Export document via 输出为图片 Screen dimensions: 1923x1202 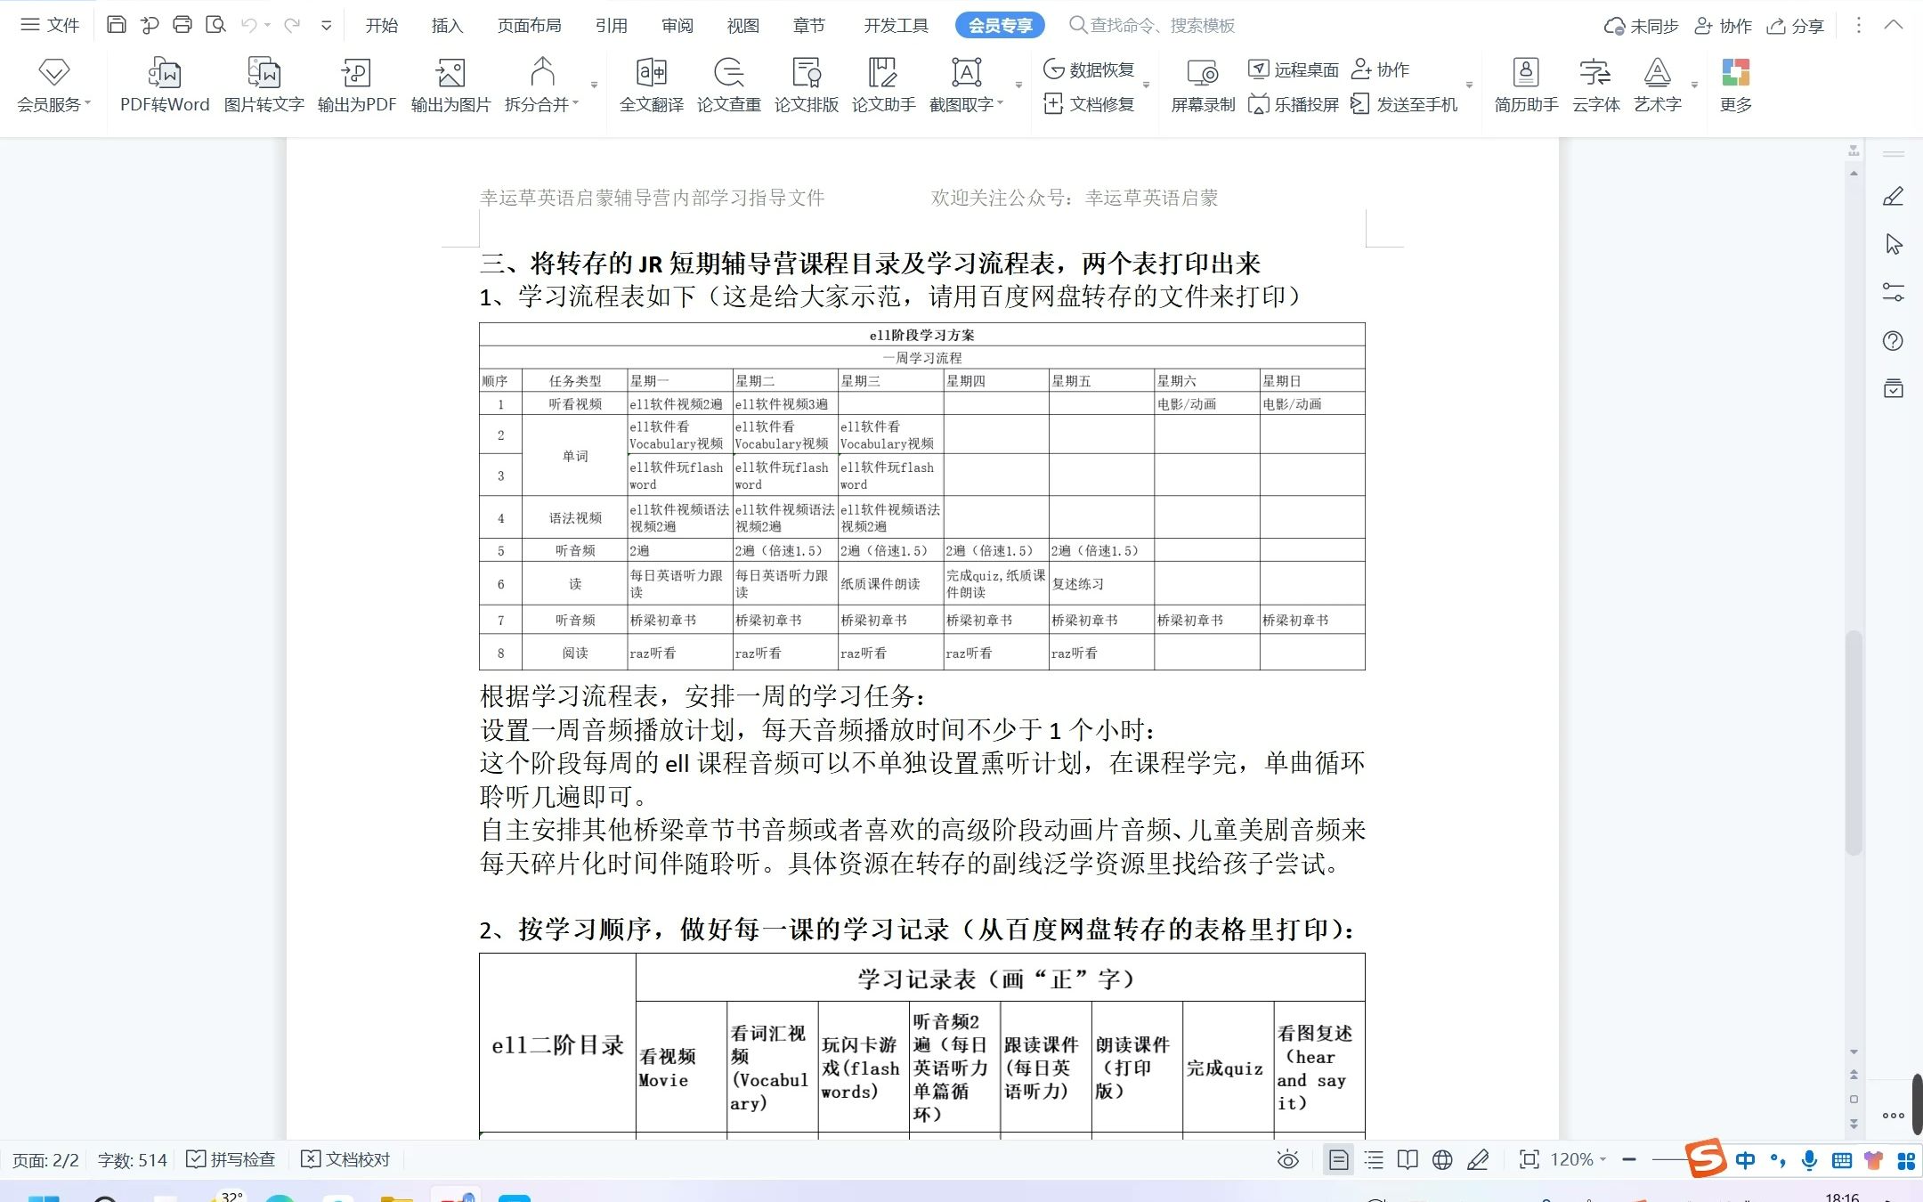(450, 85)
